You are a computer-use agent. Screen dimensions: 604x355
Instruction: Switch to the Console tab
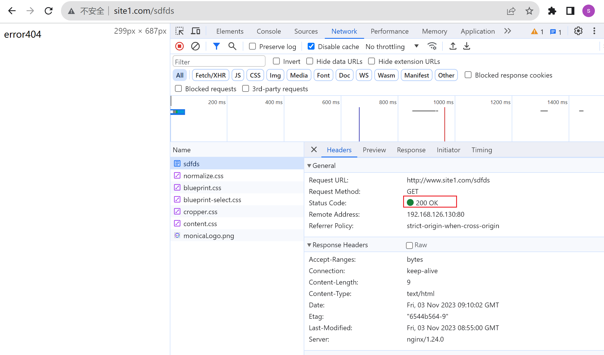268,31
